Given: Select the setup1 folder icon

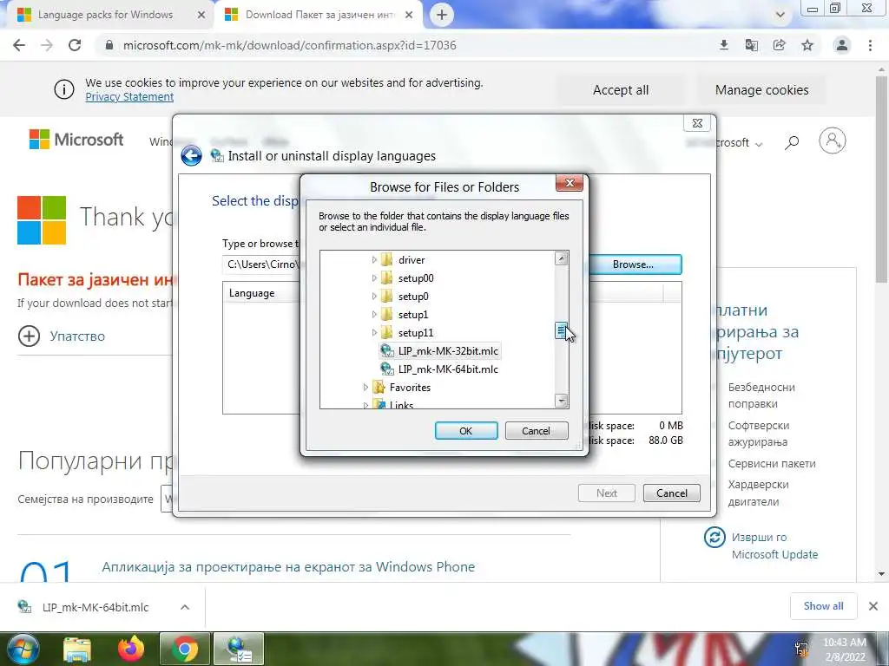Looking at the screenshot, I should 387,314.
